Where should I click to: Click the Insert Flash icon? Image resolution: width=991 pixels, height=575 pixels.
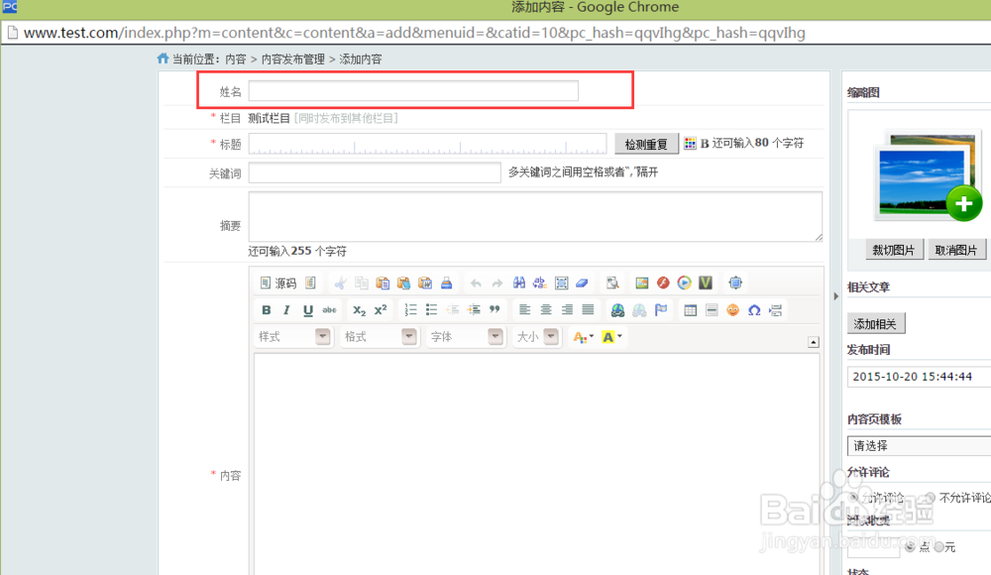point(663,283)
